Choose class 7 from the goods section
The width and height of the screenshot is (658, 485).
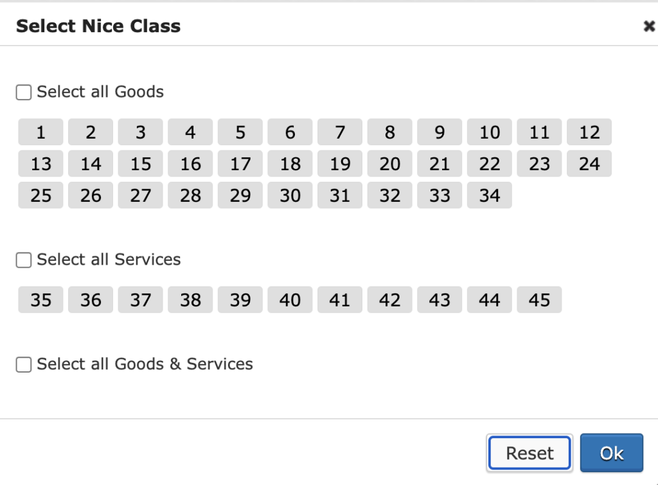pyautogui.click(x=339, y=132)
